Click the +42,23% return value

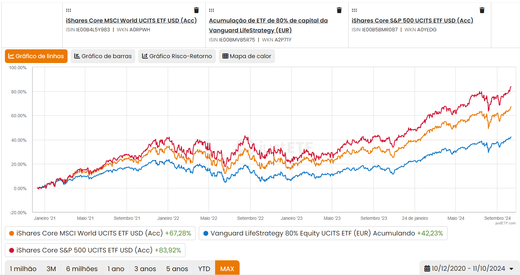tap(430, 233)
